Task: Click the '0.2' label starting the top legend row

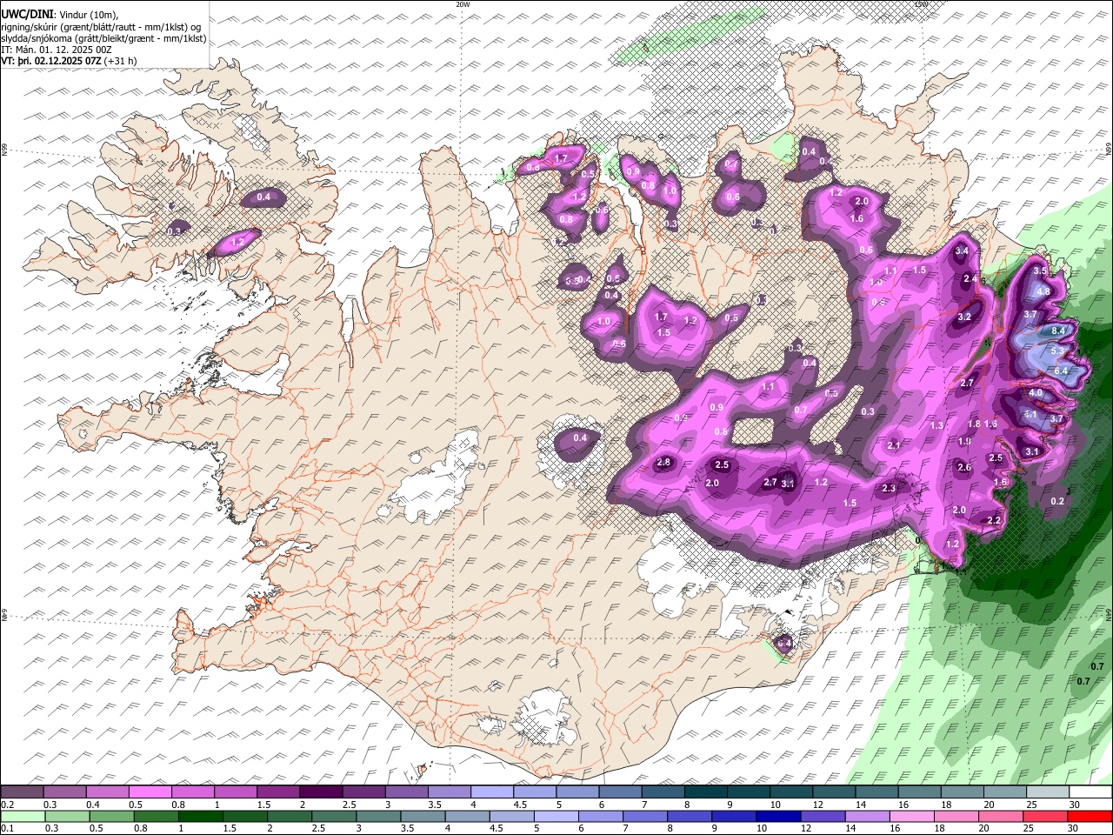Action: click(9, 805)
